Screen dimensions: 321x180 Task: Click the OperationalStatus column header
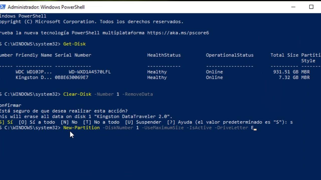(x=229, y=55)
